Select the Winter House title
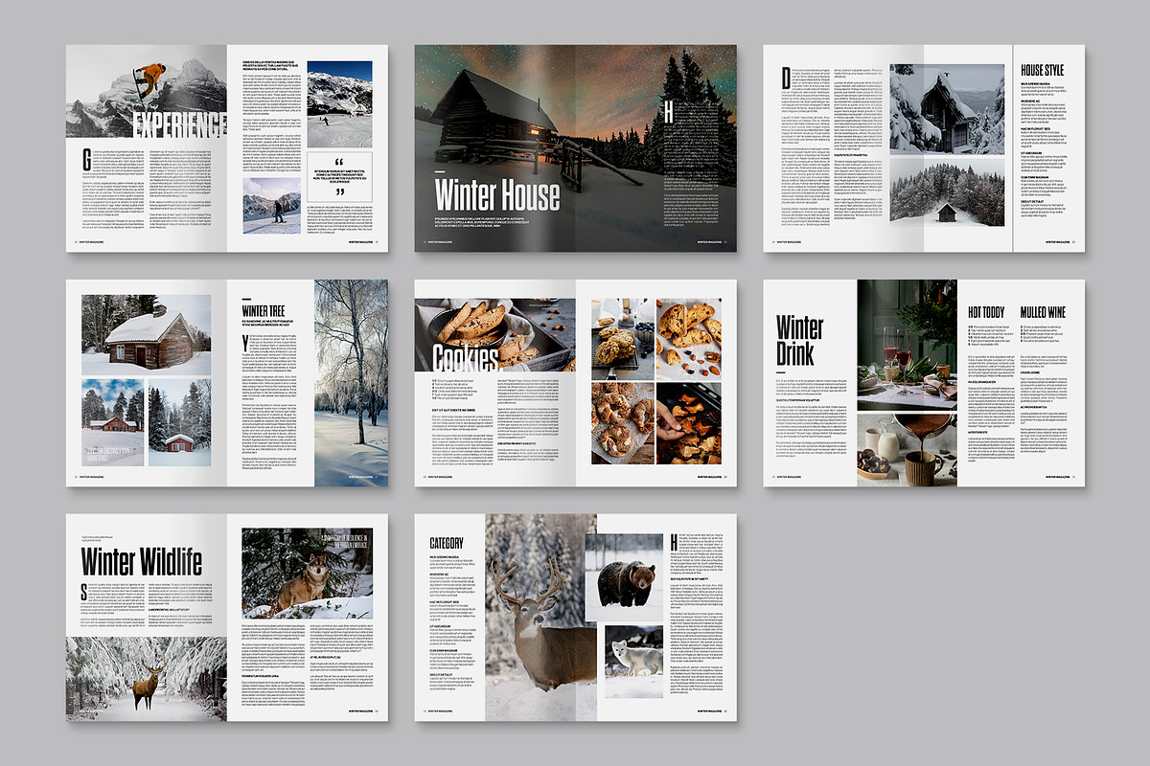The height and width of the screenshot is (766, 1150). point(496,195)
